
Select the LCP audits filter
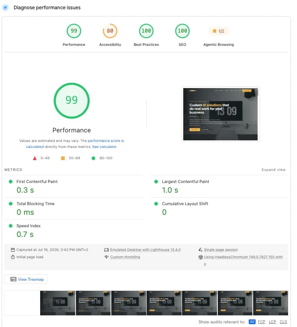click(272, 322)
